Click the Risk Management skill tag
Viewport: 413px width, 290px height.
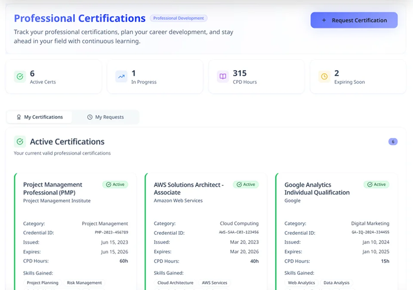[x=84, y=283]
